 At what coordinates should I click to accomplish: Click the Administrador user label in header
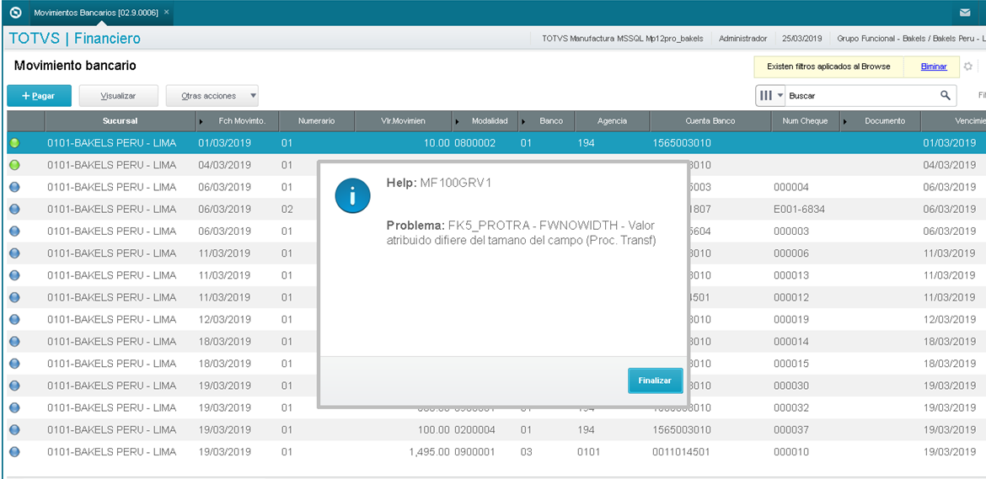point(742,39)
